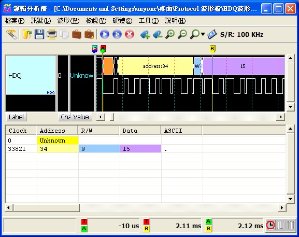
Task: Open the 硬體(S) menu
Action: pyautogui.click(x=122, y=21)
